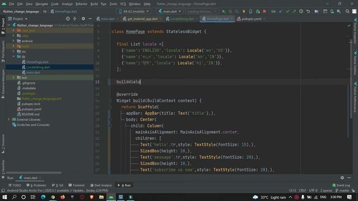Open the main.dart run configuration dropdown

coord(170,11)
